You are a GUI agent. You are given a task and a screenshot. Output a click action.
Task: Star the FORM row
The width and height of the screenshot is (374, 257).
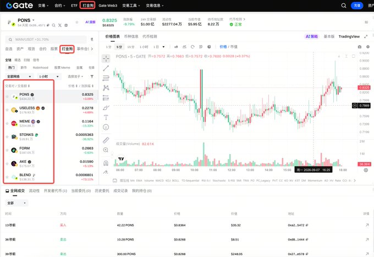(x=7, y=150)
